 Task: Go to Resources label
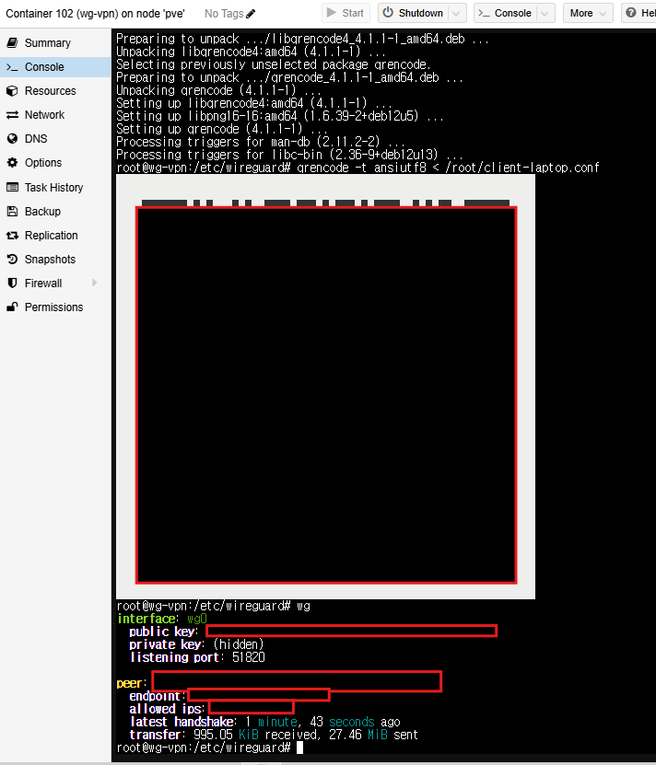[51, 91]
